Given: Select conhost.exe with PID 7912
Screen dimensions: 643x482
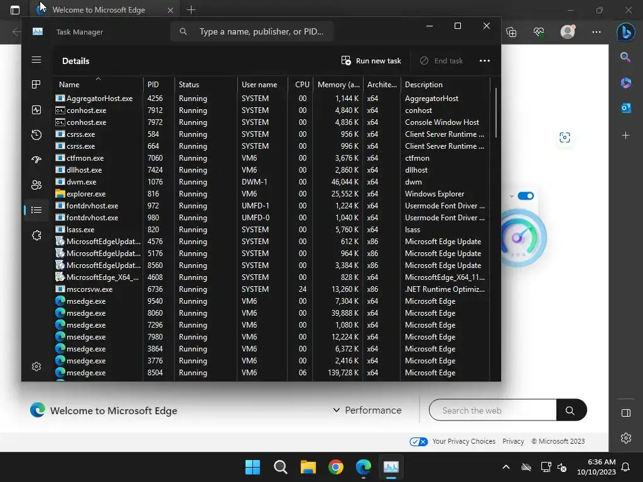Looking at the screenshot, I should 271,110.
